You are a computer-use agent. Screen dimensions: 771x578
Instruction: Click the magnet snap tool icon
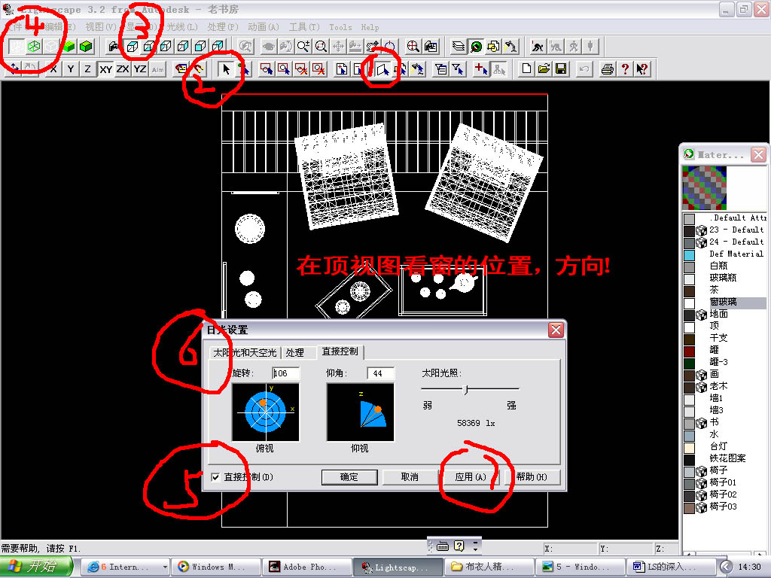(199, 68)
